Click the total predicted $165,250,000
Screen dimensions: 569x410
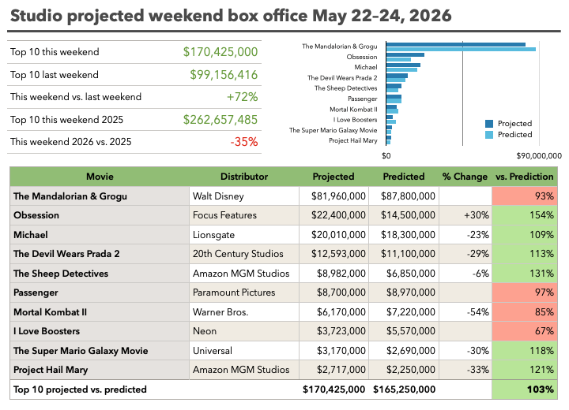pyautogui.click(x=405, y=389)
